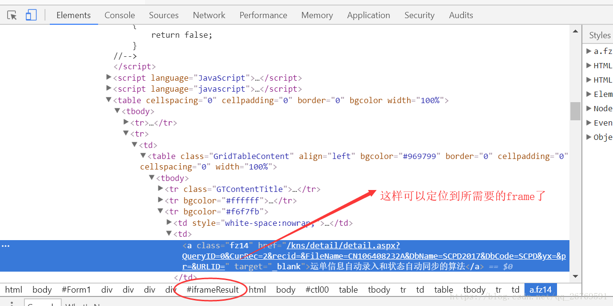This screenshot has height=306, width=613.
Task: Select the #Form1 breadcrumb
Action: (x=76, y=290)
